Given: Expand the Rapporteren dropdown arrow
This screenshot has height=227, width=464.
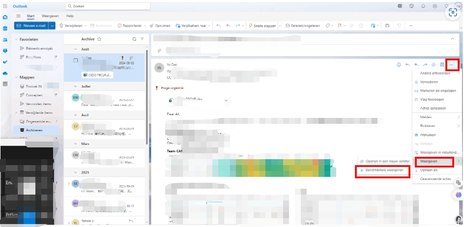Looking at the screenshot, I should pos(145,26).
